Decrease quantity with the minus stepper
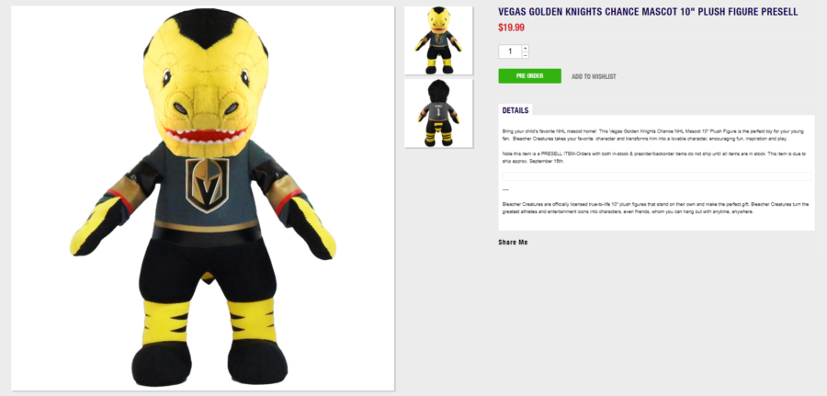This screenshot has width=827, height=396. [x=526, y=55]
